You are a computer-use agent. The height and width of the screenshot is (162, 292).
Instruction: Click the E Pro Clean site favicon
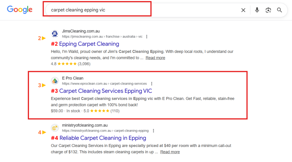(55, 81)
